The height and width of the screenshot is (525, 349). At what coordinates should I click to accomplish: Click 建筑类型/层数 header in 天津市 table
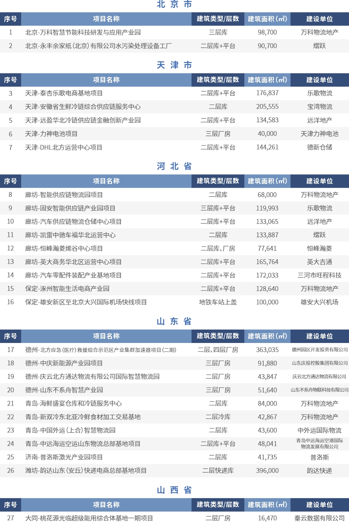[218, 80]
